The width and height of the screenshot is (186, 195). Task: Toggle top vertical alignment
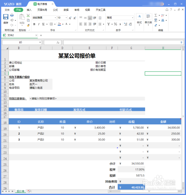[81, 18]
